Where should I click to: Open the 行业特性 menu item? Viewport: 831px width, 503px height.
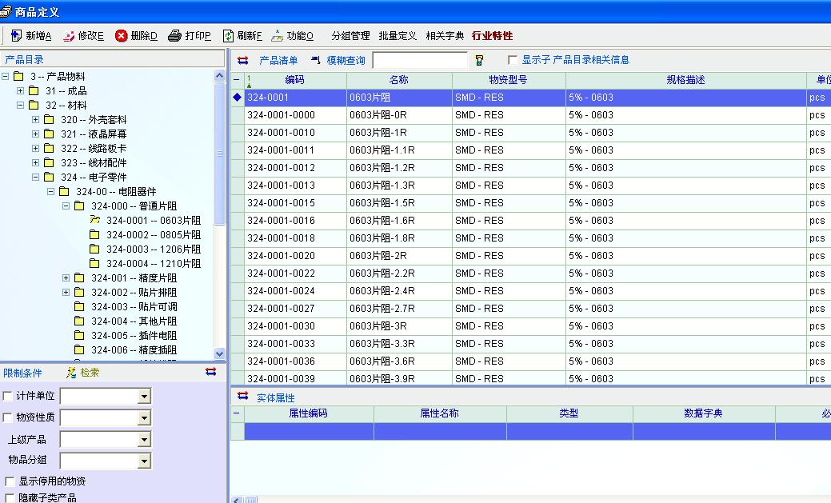coord(492,36)
